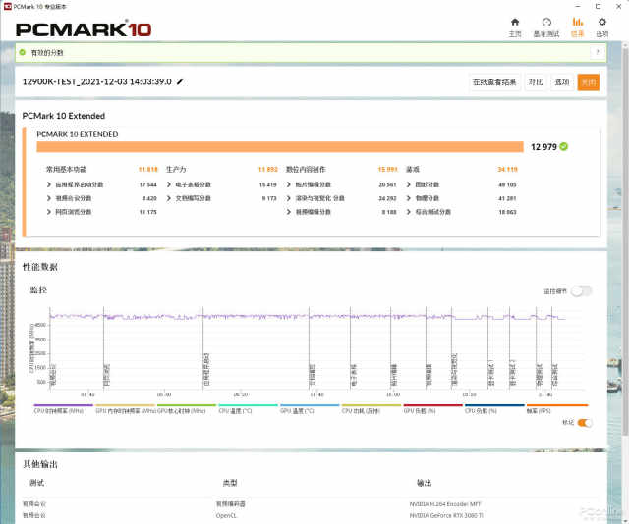Minimize the PCMark 10 window
This screenshot has width=629, height=524.
point(578,7)
